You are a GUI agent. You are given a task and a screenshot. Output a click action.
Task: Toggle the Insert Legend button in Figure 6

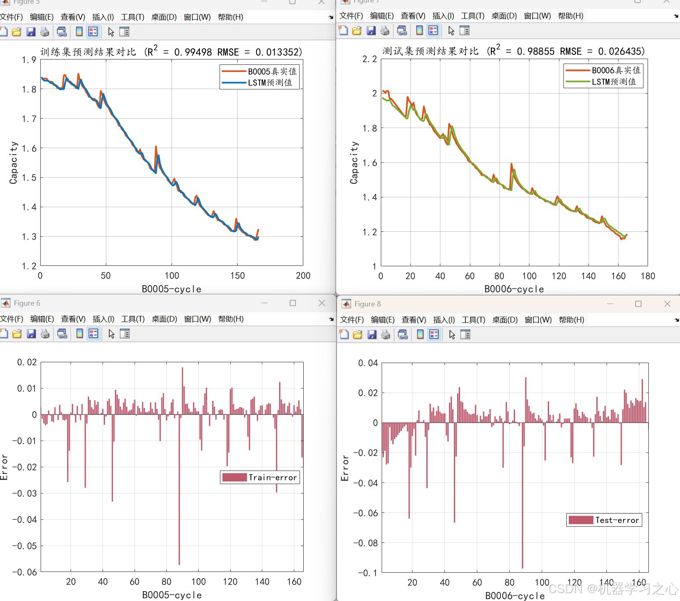click(x=94, y=334)
